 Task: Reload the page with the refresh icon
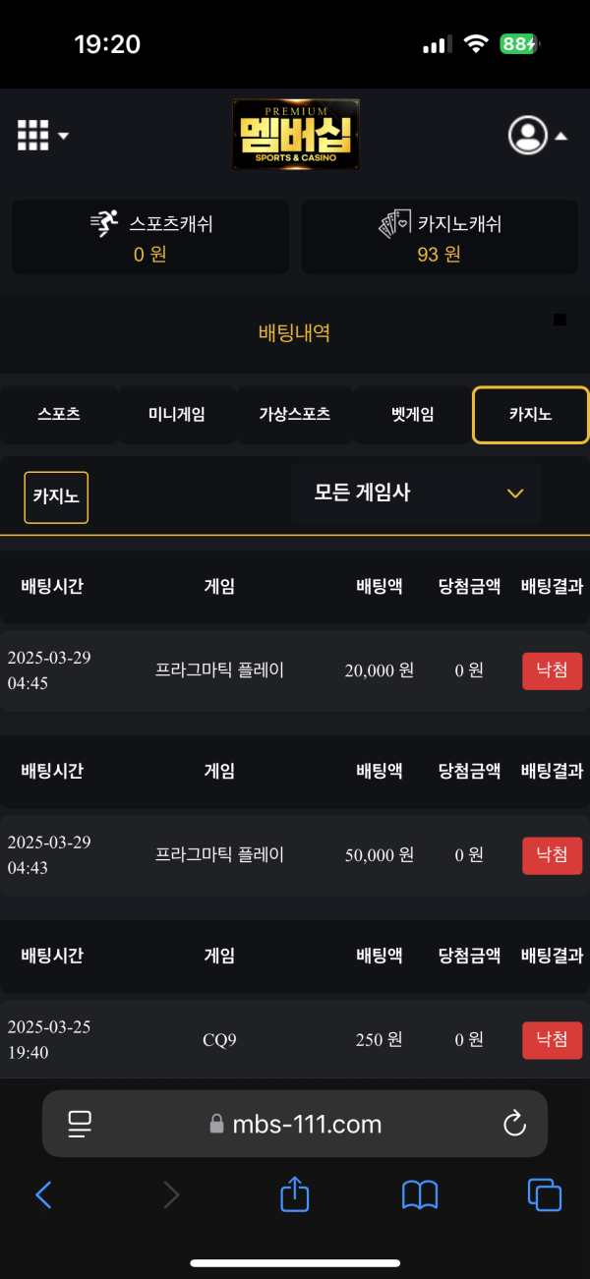coord(514,1124)
